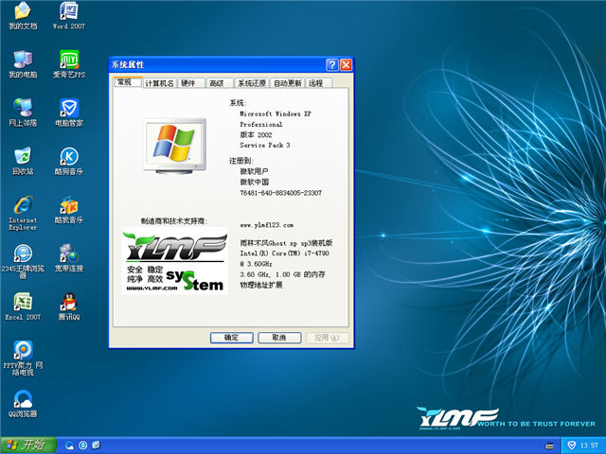Click the Microsoft Windows XP text
Image resolution: width=606 pixels, height=454 pixels.
[x=276, y=113]
